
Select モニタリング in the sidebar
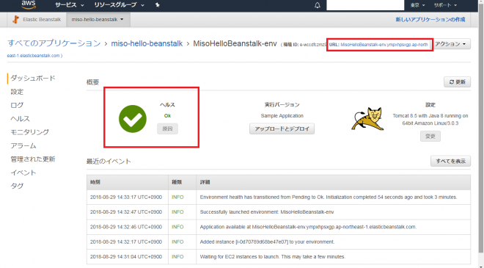[x=30, y=132]
